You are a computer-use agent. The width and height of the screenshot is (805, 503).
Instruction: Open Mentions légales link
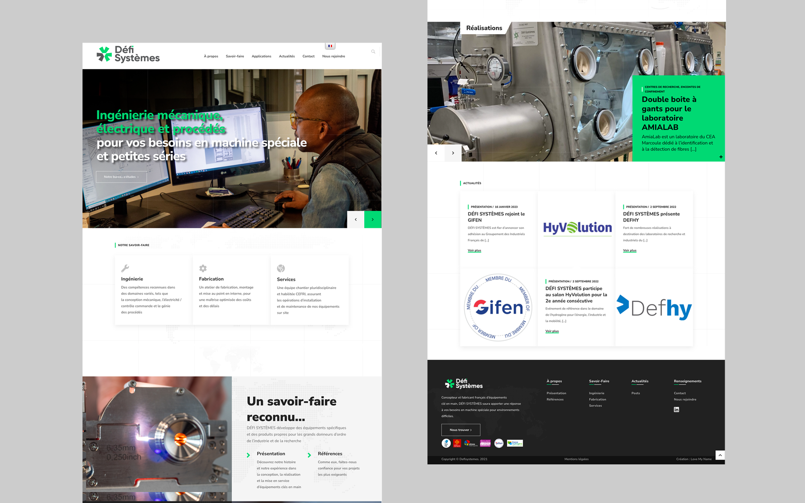[576, 459]
